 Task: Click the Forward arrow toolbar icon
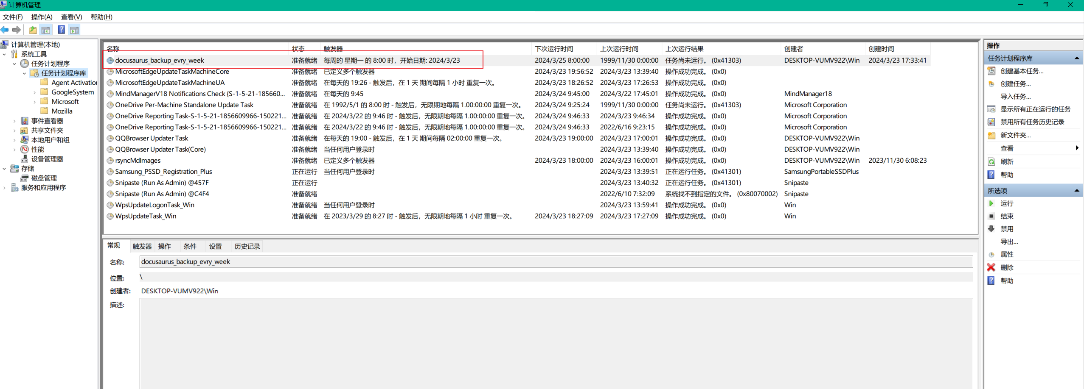pos(17,30)
